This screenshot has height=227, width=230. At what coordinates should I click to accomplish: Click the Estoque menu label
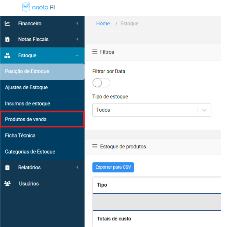coord(27,55)
